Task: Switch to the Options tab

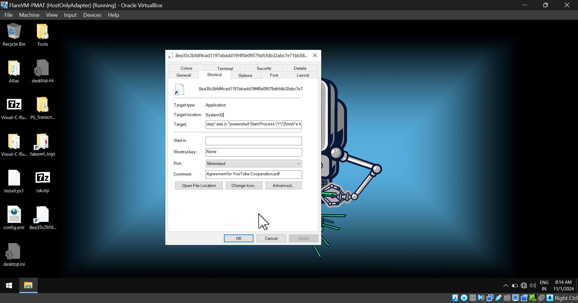Action: pyautogui.click(x=245, y=75)
